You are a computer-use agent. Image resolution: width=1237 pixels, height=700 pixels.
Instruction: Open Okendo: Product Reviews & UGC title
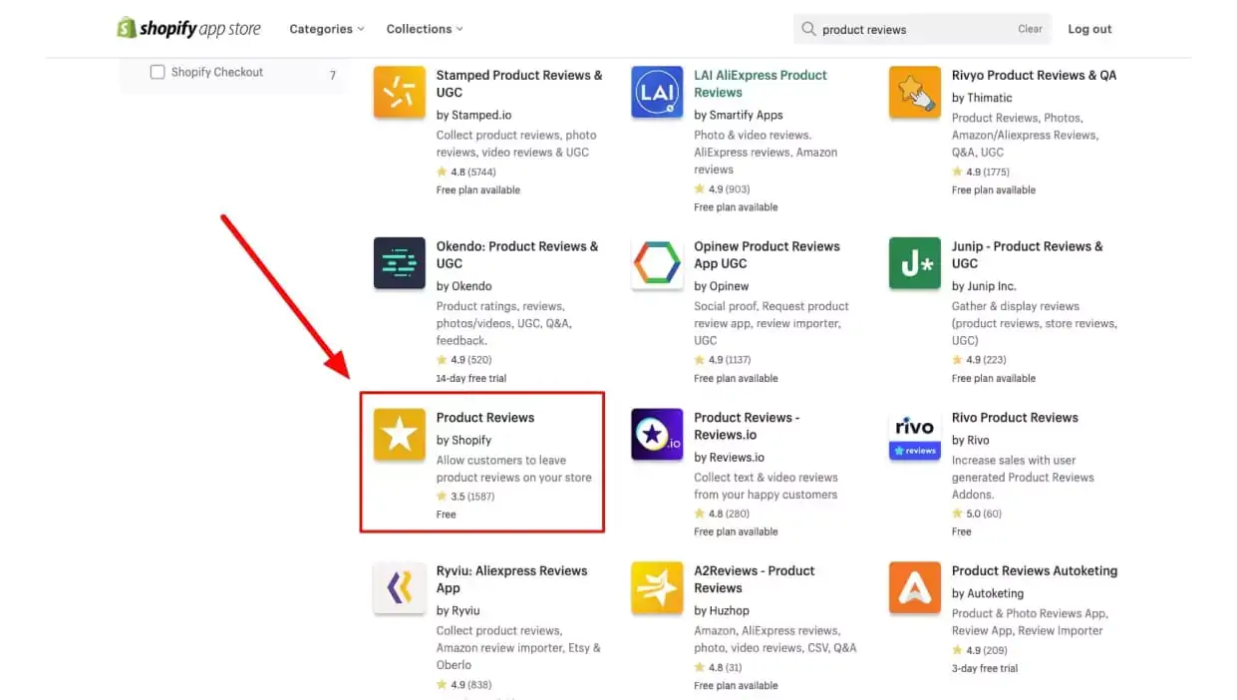pos(517,255)
